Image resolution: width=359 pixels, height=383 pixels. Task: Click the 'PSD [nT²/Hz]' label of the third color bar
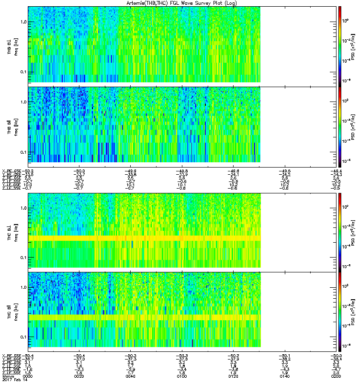[353, 233]
